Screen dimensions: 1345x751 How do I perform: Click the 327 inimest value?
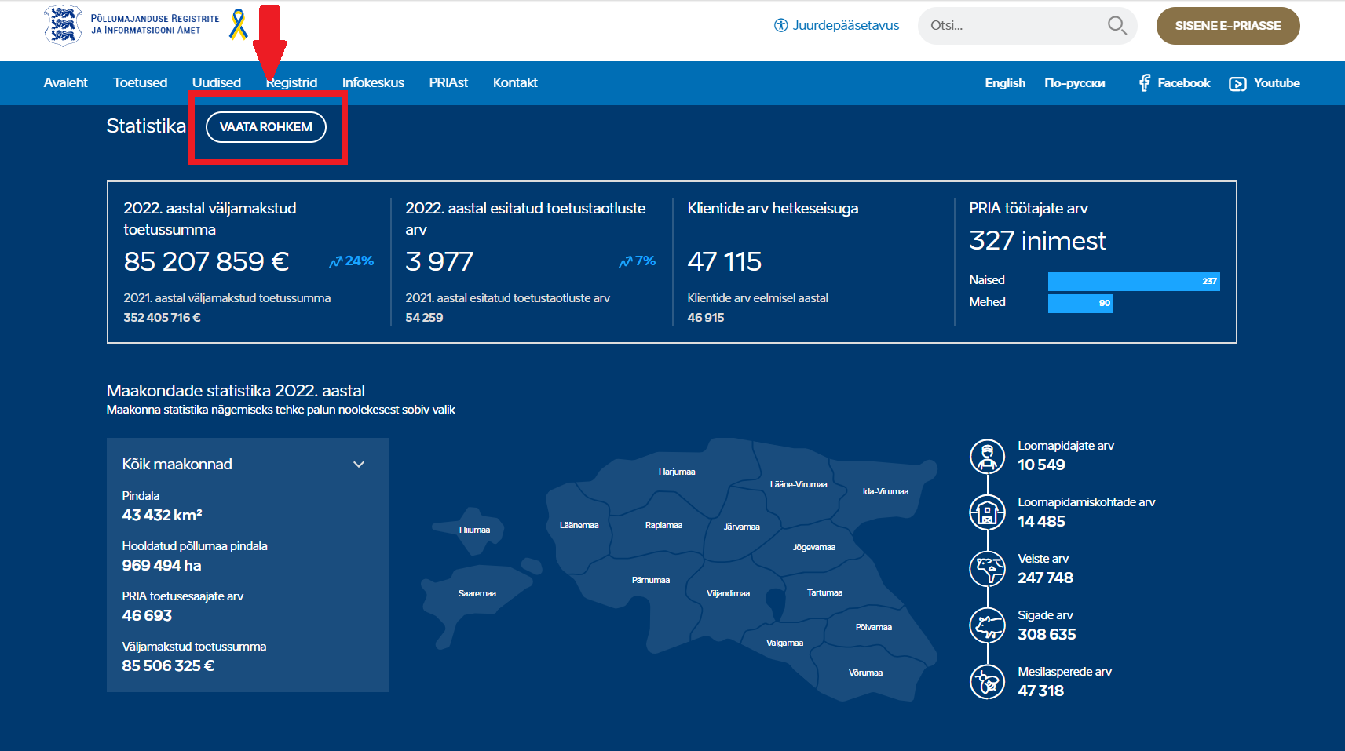coord(1037,240)
